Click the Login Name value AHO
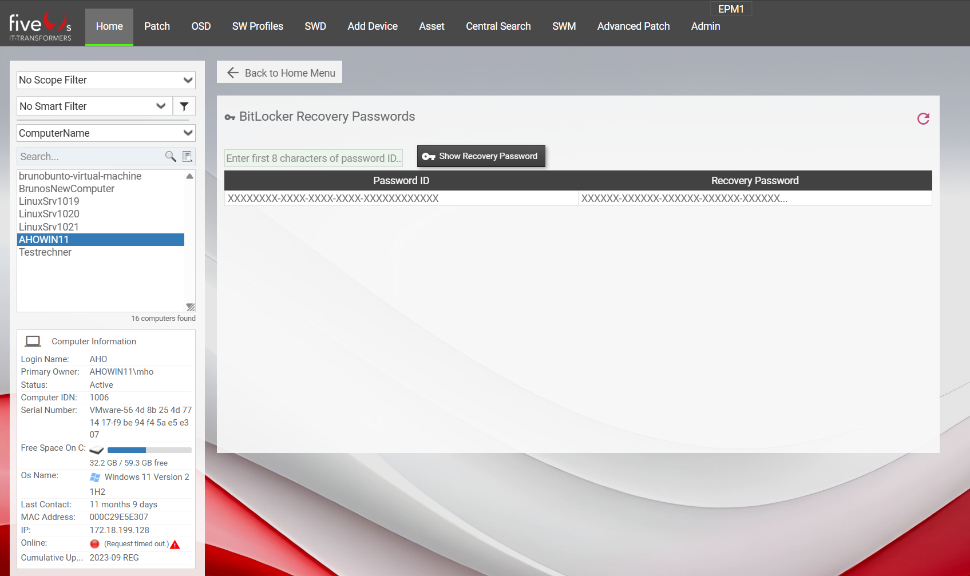Screen dimensions: 970x576 [98, 359]
